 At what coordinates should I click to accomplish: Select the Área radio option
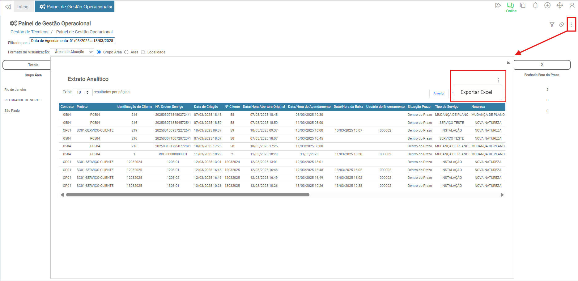pos(126,52)
